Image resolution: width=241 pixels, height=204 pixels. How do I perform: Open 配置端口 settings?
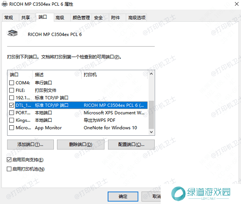(x=131, y=145)
